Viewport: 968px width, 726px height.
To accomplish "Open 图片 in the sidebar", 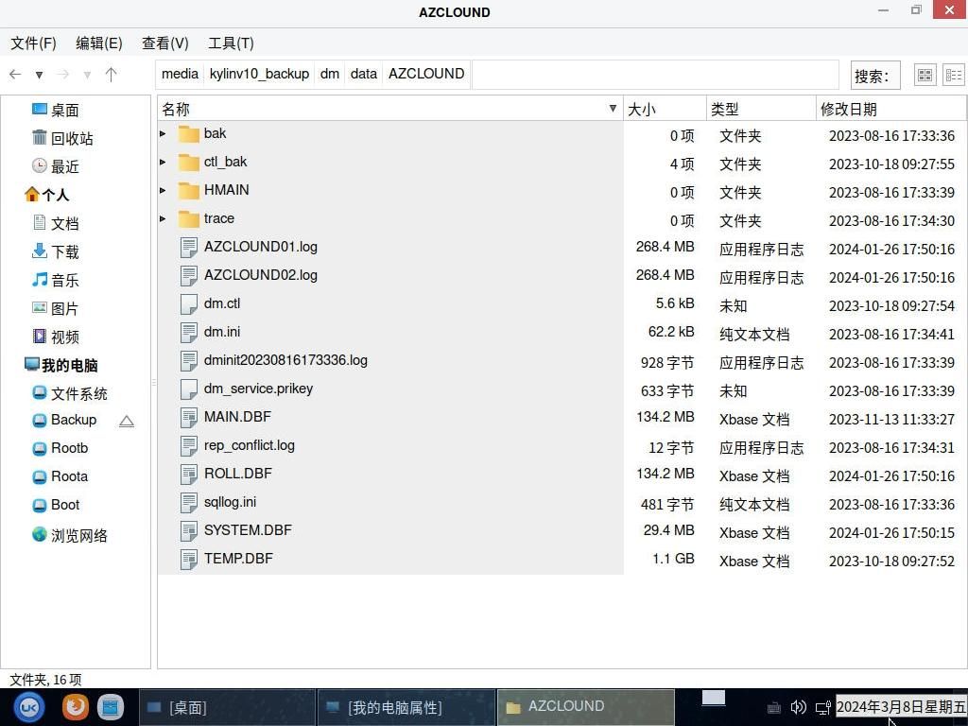I will 56,309.
